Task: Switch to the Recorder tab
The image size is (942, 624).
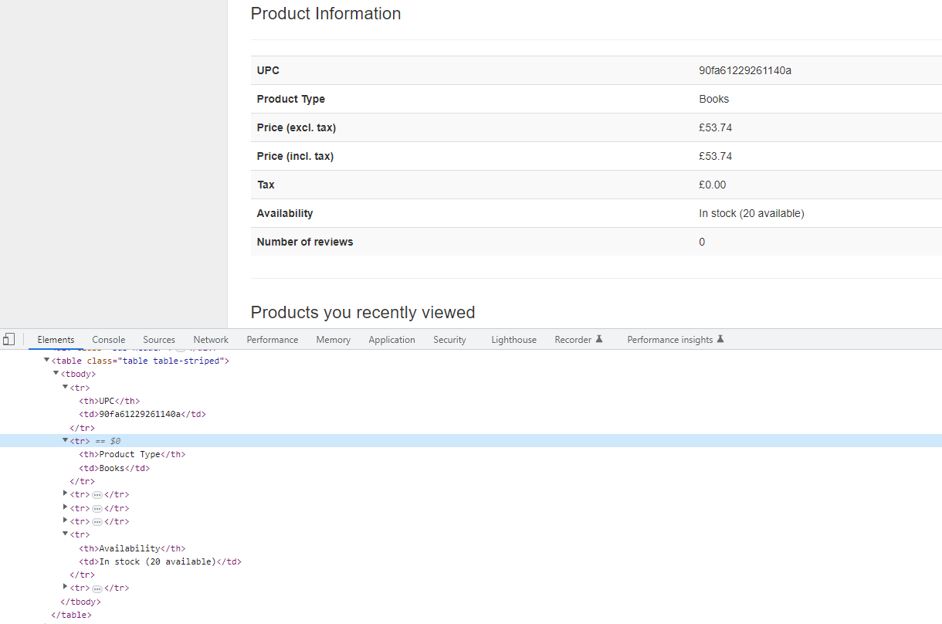Action: pos(573,340)
